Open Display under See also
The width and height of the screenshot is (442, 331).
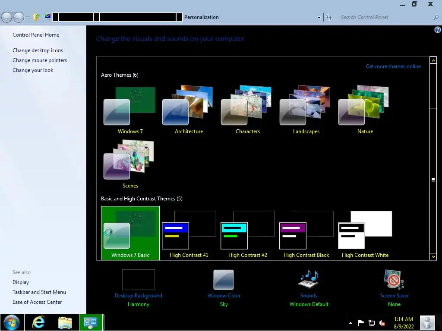pyautogui.click(x=21, y=282)
